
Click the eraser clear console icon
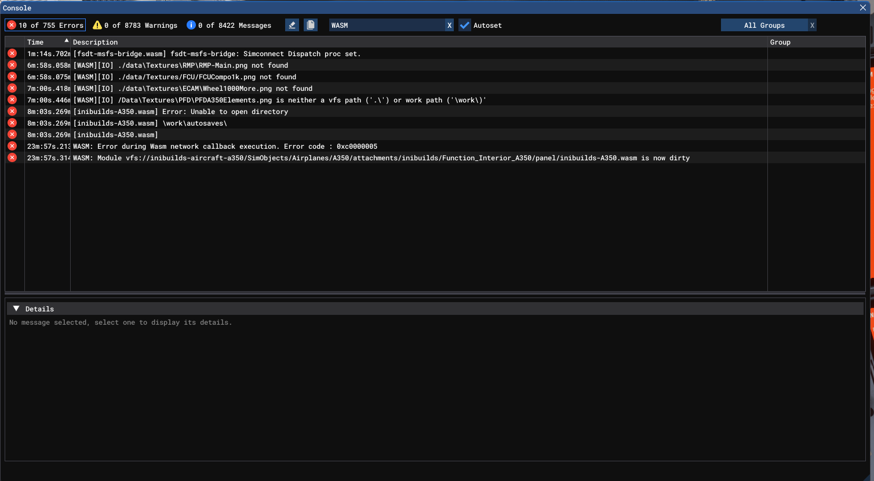[292, 25]
